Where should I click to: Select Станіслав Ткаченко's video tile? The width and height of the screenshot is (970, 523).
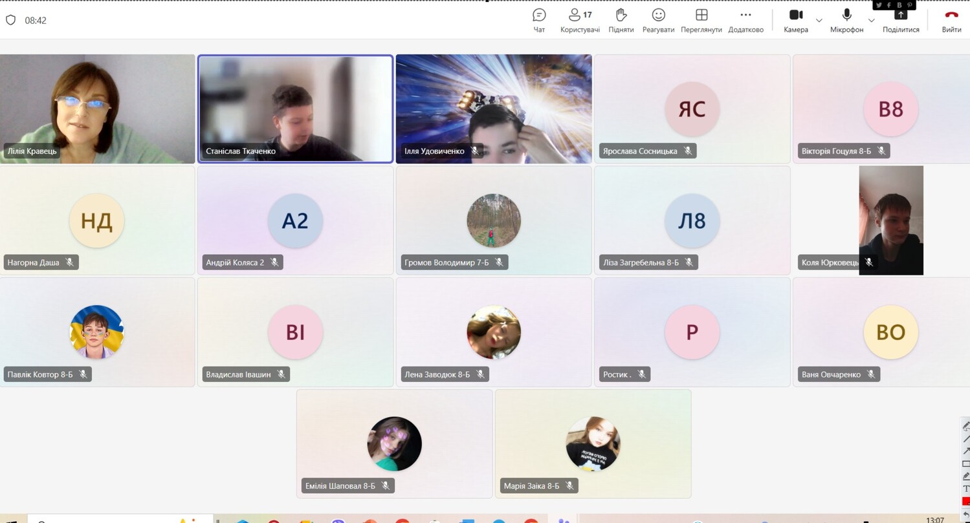(x=295, y=109)
